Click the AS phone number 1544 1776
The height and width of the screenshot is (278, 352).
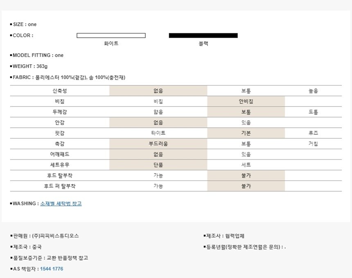52,269
